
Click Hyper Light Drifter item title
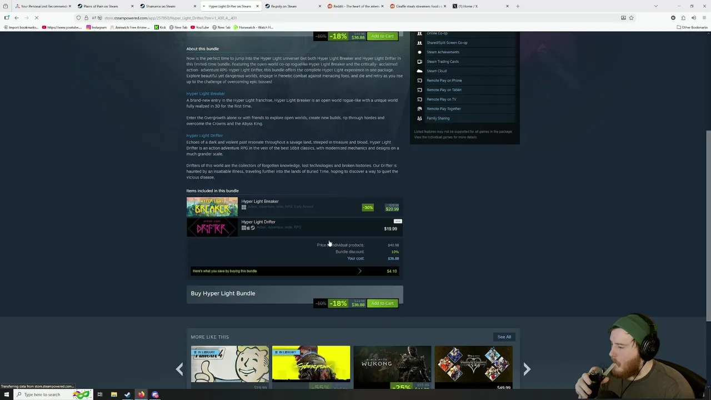point(258,222)
